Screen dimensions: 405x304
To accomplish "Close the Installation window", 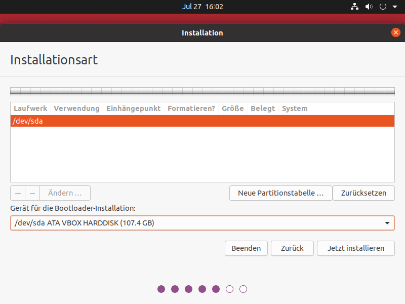I will [395, 32].
